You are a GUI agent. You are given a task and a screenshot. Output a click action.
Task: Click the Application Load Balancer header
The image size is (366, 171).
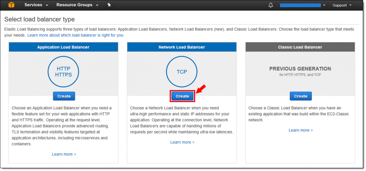pos(63,47)
